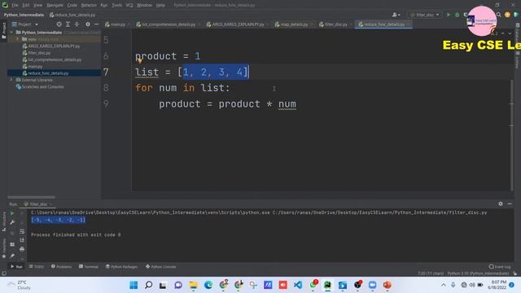Open File Explorer from taskbar
The height and width of the screenshot is (293, 521).
[193, 285]
